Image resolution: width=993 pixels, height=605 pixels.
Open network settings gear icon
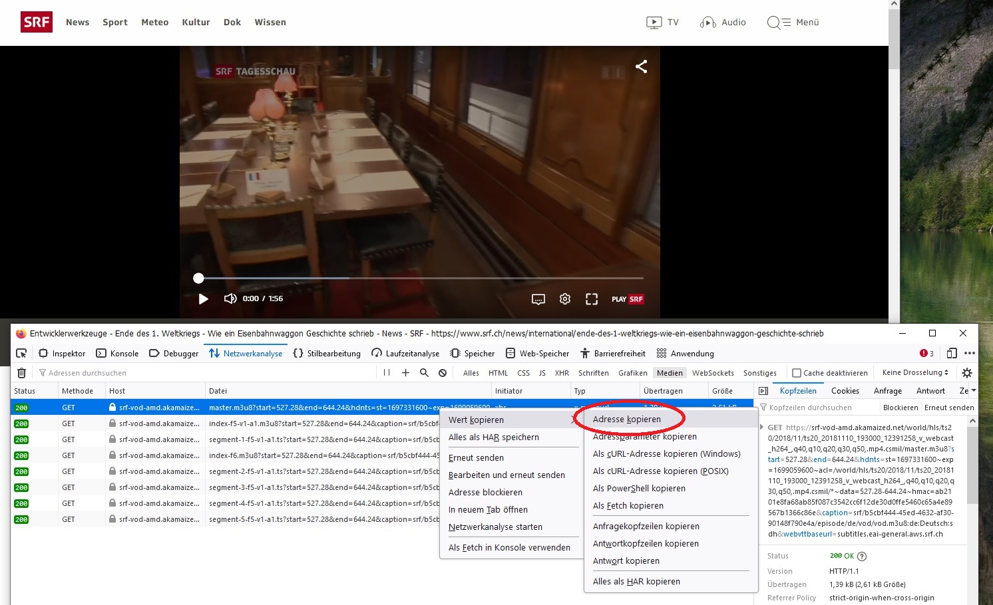(x=967, y=373)
